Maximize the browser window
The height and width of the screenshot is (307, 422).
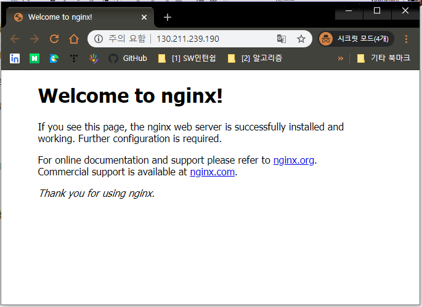377,10
